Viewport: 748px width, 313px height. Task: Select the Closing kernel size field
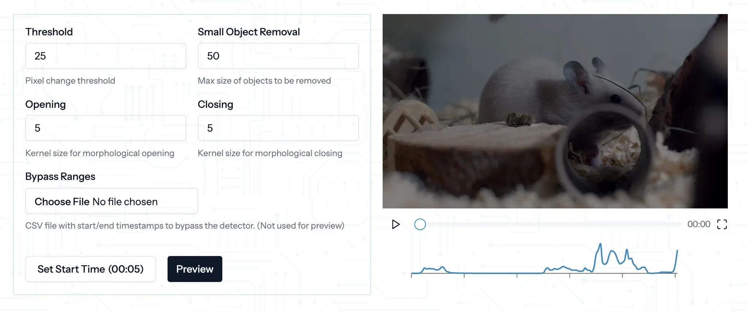pyautogui.click(x=278, y=128)
